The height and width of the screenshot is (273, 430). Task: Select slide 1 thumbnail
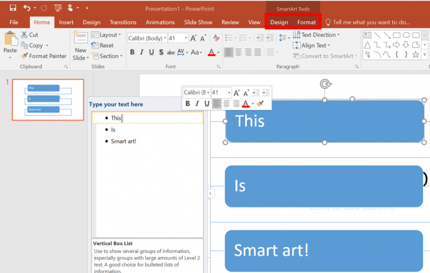click(48, 100)
